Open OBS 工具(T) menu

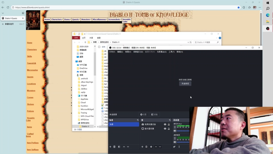point(172,52)
